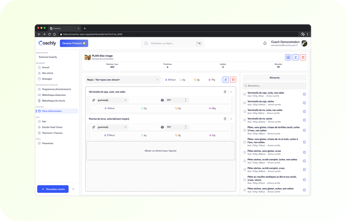Go to Mes clients in sidebar

[47, 73]
